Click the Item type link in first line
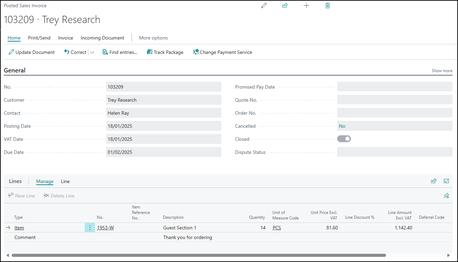This screenshot has height=262, width=458. (19, 228)
